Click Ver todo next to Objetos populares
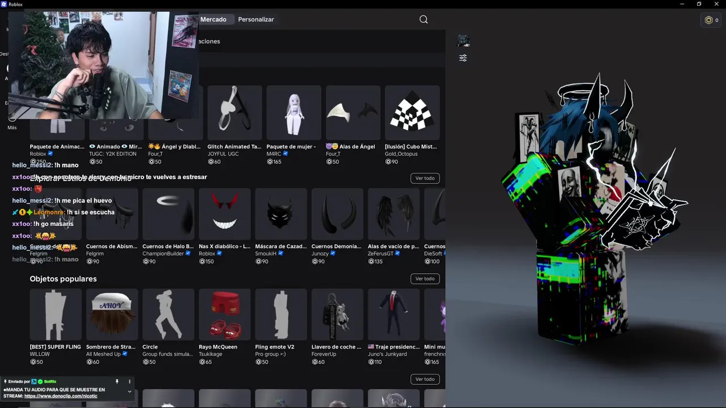Viewport: 726px width, 408px height. [x=425, y=279]
